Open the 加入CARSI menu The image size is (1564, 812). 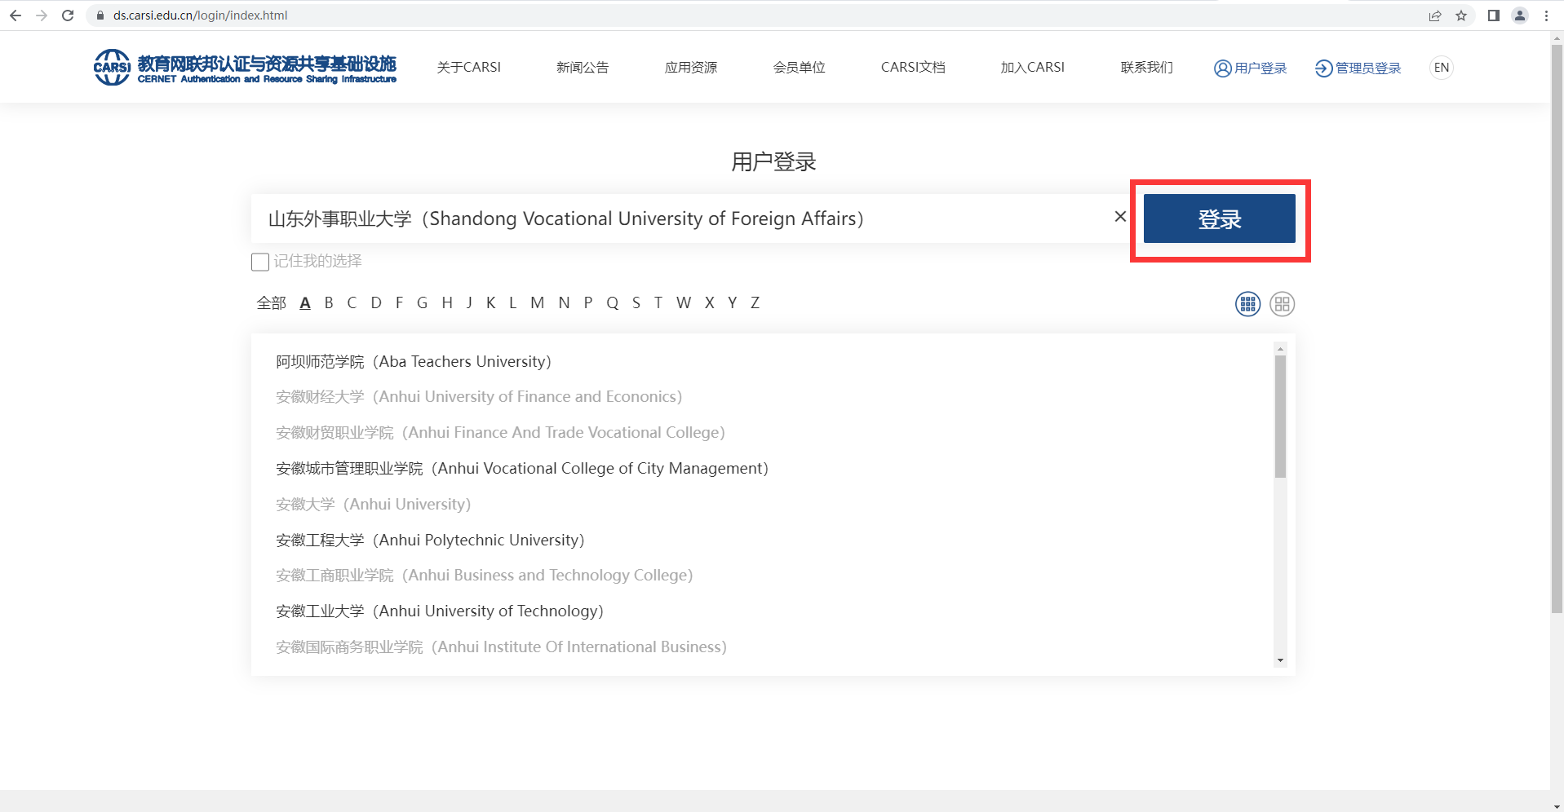pos(1033,67)
